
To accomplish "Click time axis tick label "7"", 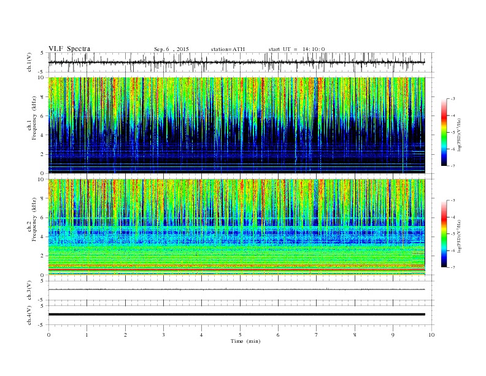I will [317, 335].
